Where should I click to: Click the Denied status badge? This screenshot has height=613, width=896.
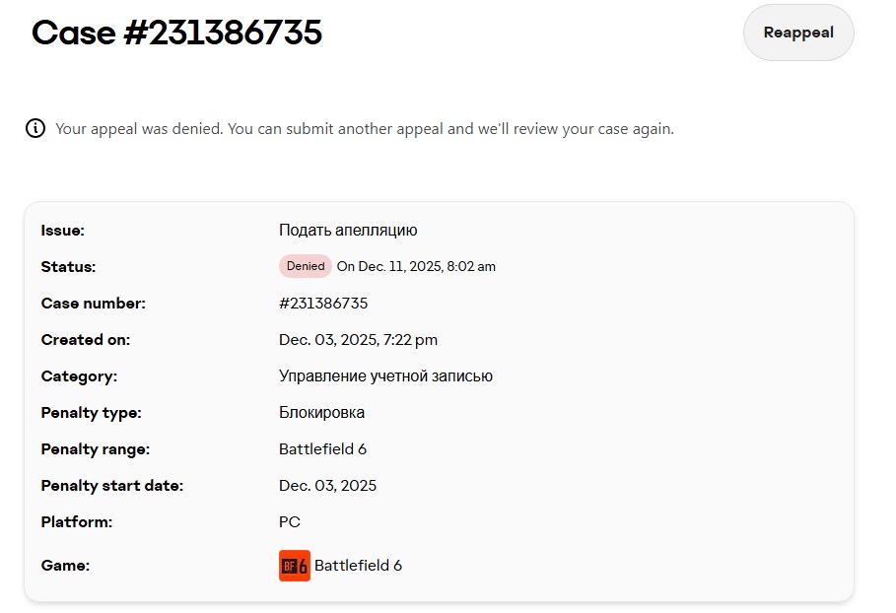306,266
